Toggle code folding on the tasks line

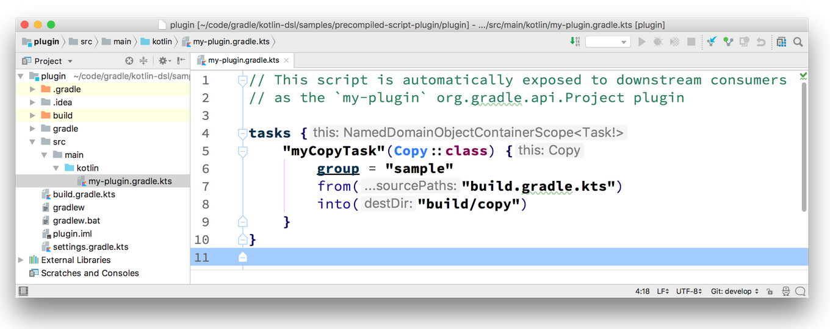(x=242, y=133)
